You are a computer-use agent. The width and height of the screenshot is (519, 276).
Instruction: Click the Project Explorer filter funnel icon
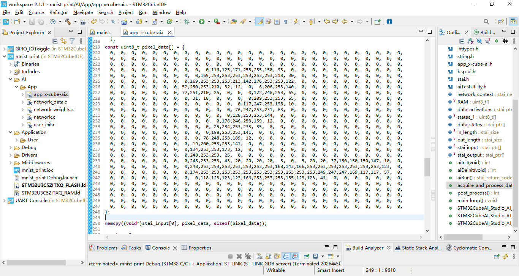(72, 41)
